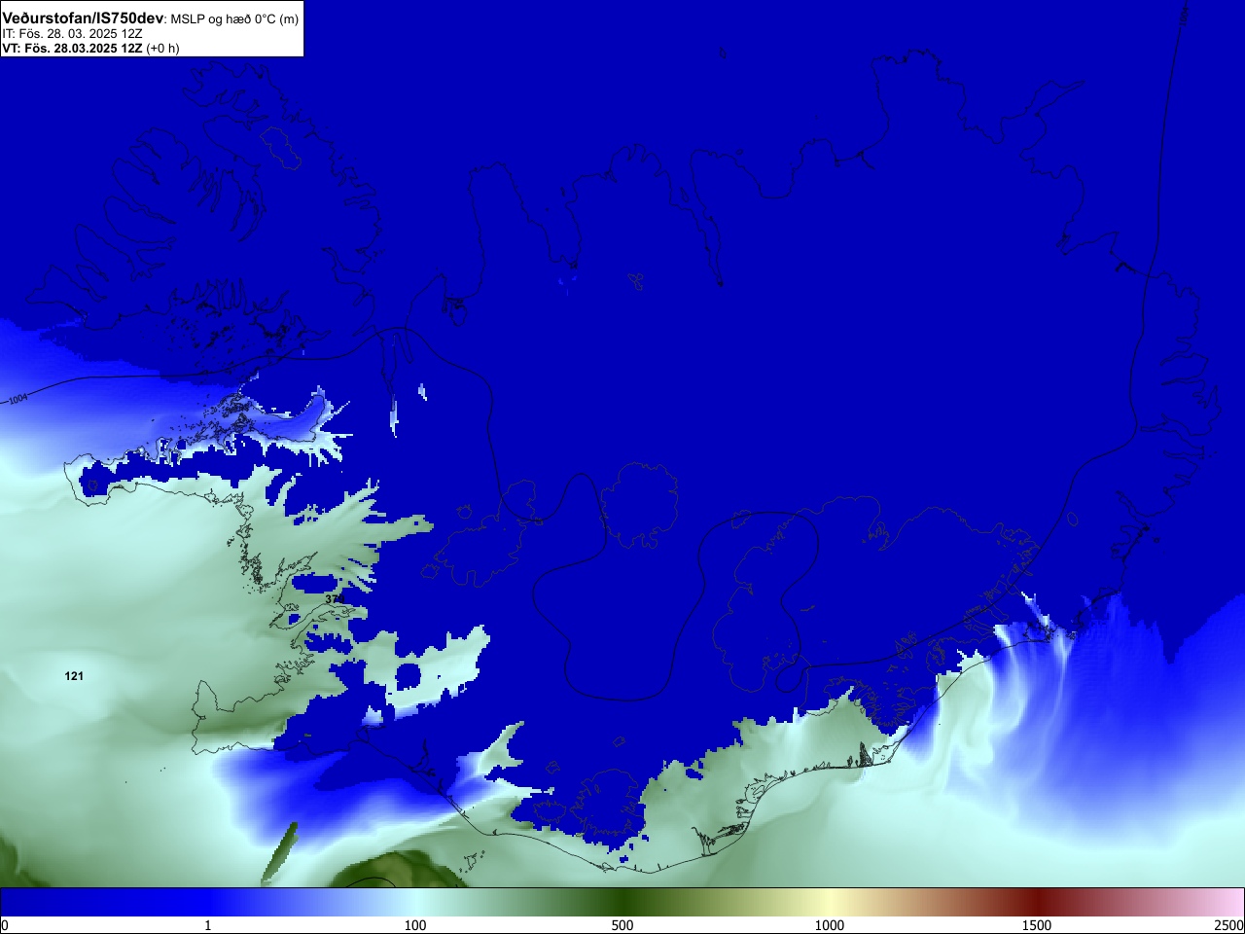
Task: Click the "1500" label on the color scale
Action: 1037,925
